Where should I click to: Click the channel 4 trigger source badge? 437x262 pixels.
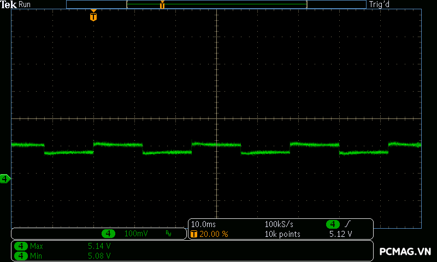(x=333, y=224)
